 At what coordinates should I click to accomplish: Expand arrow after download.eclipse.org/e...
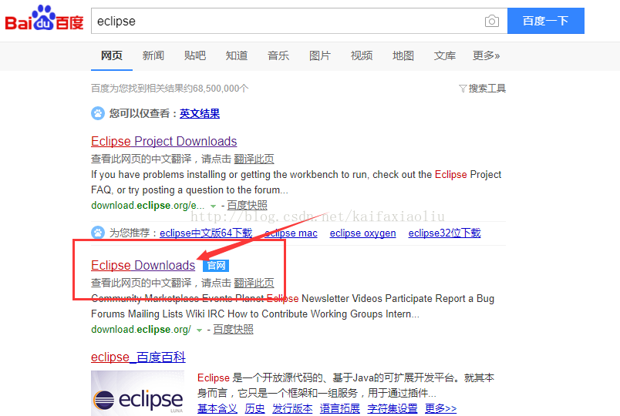pyautogui.click(x=213, y=206)
